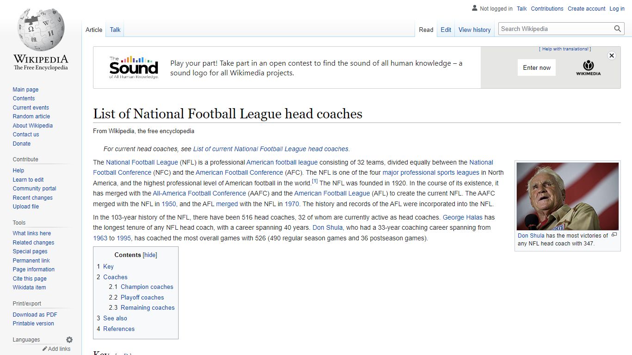Viewport: 632px width, 355px height.
Task: Open About Wikipedia link
Action: point(32,126)
